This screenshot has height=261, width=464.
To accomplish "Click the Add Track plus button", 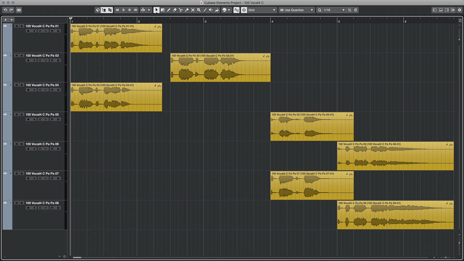I will coord(6,20).
